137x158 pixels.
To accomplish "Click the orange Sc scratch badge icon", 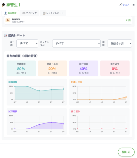I will click(x=8, y=20).
